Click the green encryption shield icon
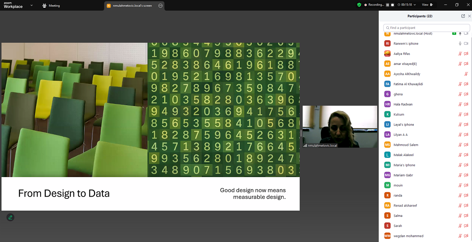The image size is (472, 242). (x=359, y=5)
